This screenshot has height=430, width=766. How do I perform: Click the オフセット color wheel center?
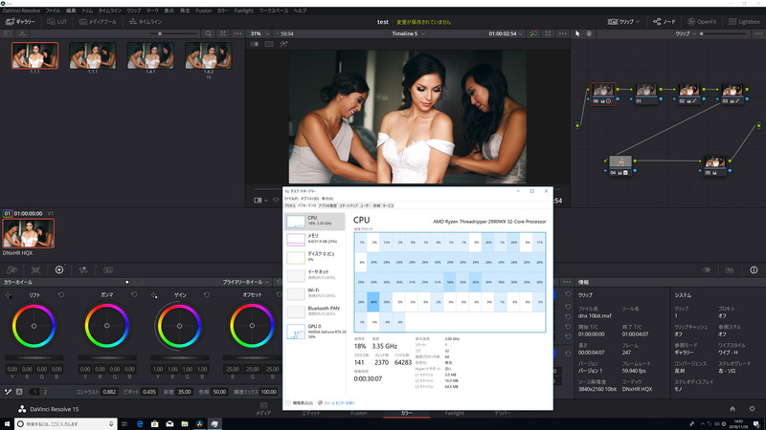pos(252,326)
